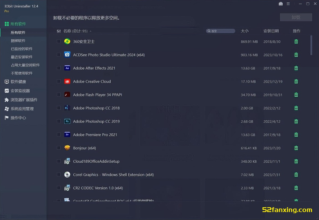This screenshot has width=319, height=220.
Task: Click the Premiere Pro Pr icon
Action: pyautogui.click(x=67, y=134)
